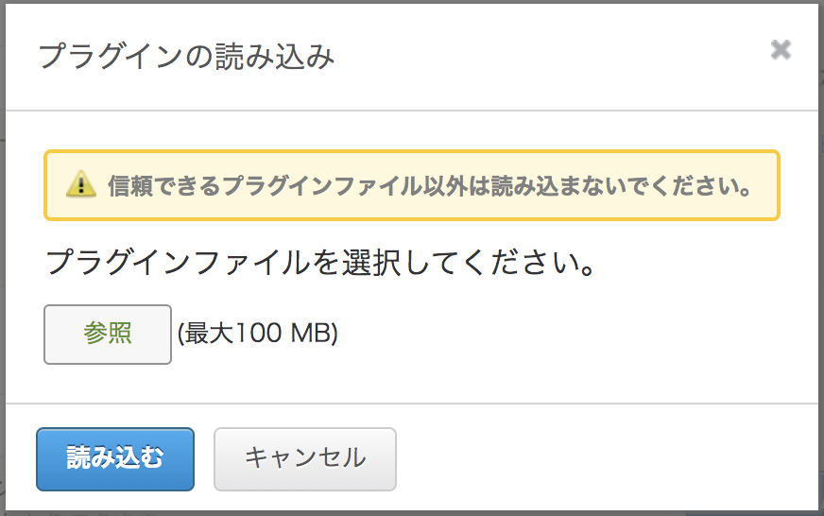Click the blue 読み込む button
Viewport: 824px width, 516px height.
point(115,459)
